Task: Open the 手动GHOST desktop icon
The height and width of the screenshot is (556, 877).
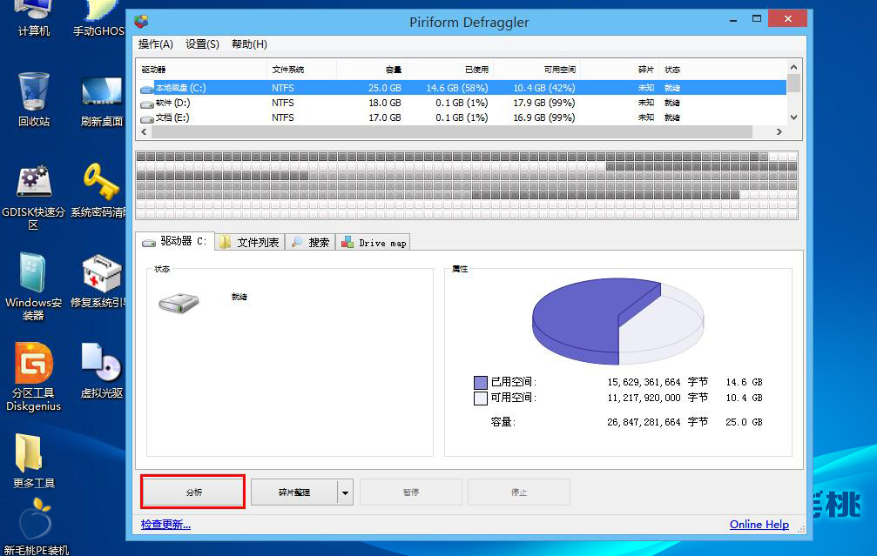Action: pos(99,17)
